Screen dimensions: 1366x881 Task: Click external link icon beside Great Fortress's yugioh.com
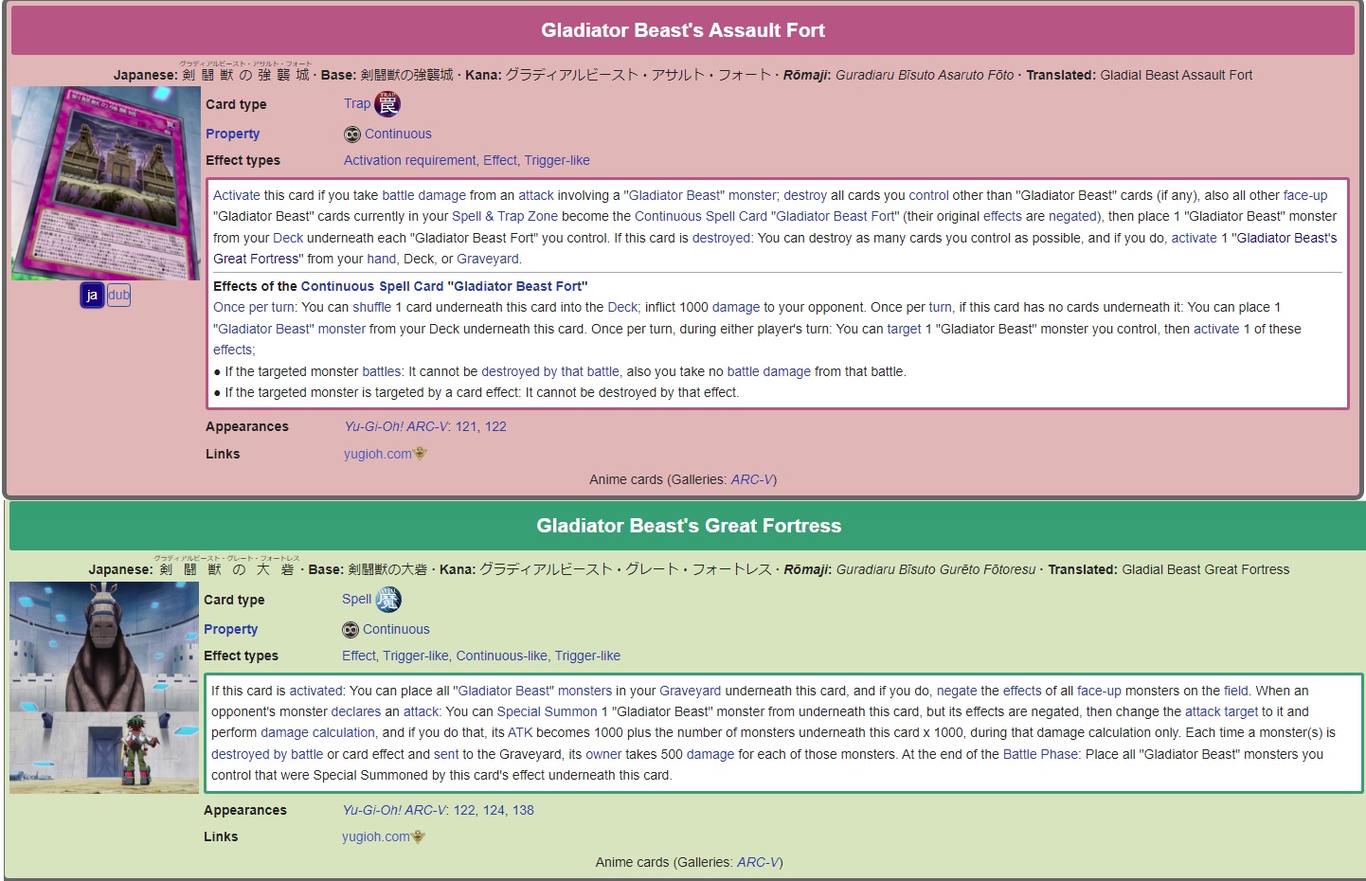click(419, 836)
